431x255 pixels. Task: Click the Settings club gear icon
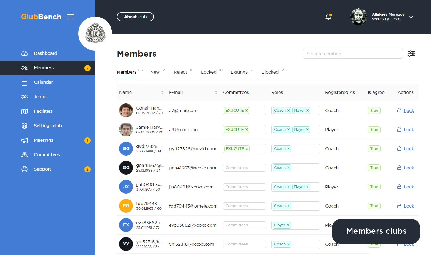(x=24, y=126)
